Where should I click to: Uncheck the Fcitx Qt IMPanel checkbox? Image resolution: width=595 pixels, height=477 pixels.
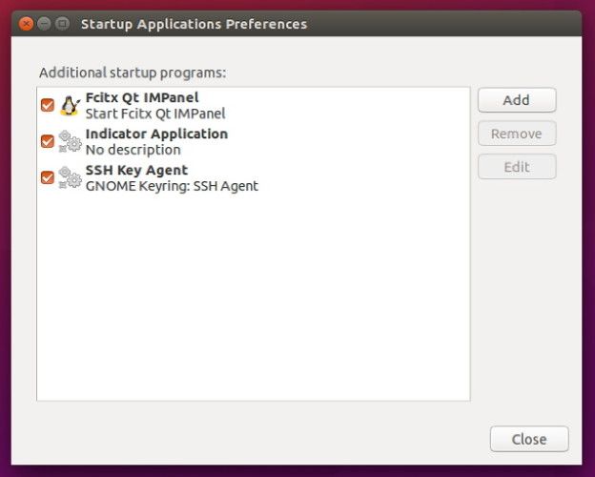[x=48, y=105]
